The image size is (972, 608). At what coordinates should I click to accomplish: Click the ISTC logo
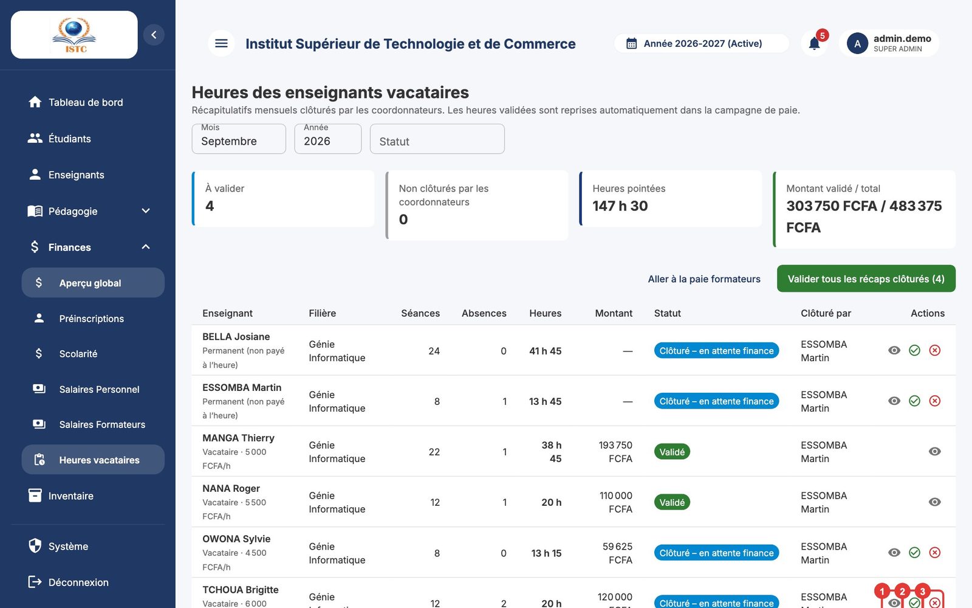(x=74, y=35)
